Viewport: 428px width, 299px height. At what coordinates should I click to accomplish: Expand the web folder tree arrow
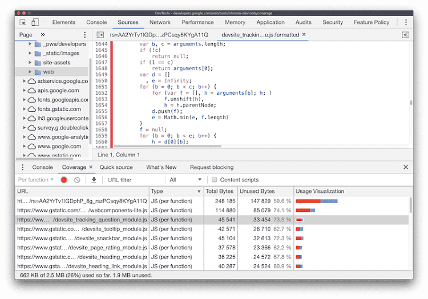click(30, 72)
